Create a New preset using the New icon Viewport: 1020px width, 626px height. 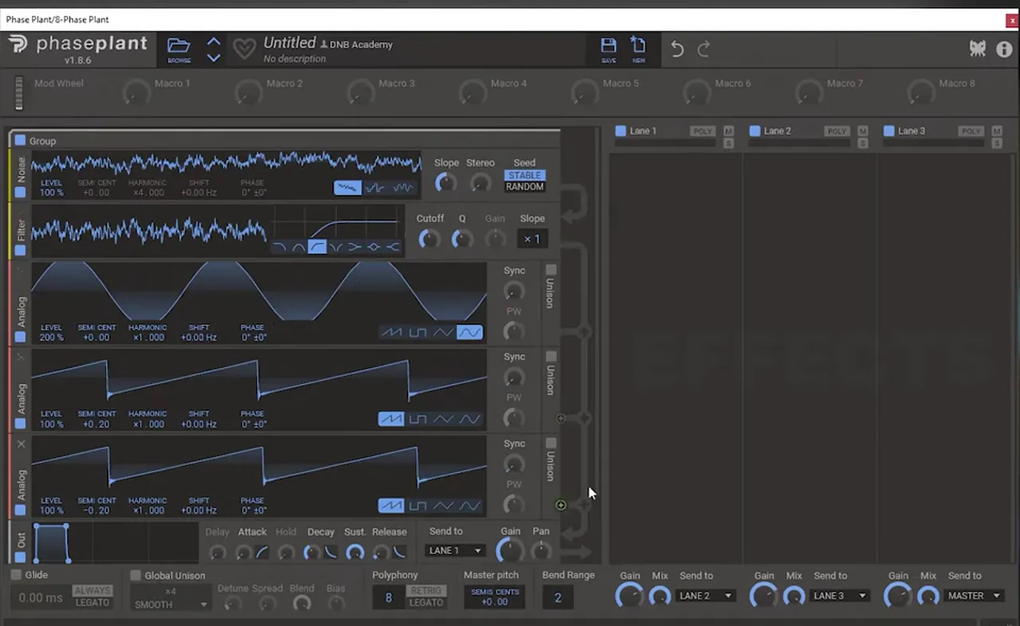[638, 48]
